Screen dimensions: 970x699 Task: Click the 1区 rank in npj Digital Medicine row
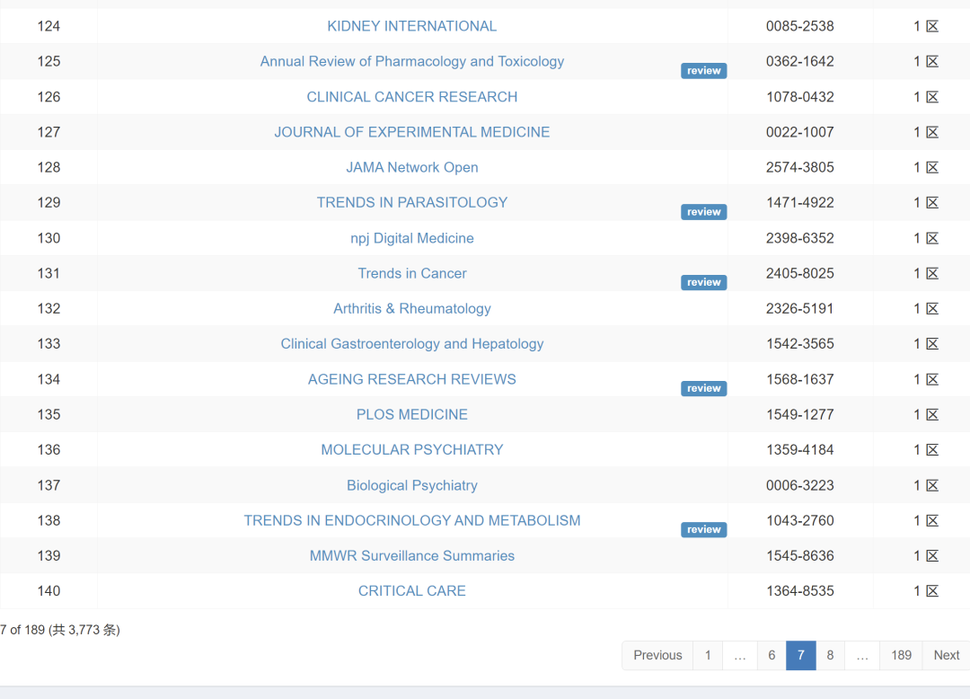[x=926, y=238]
